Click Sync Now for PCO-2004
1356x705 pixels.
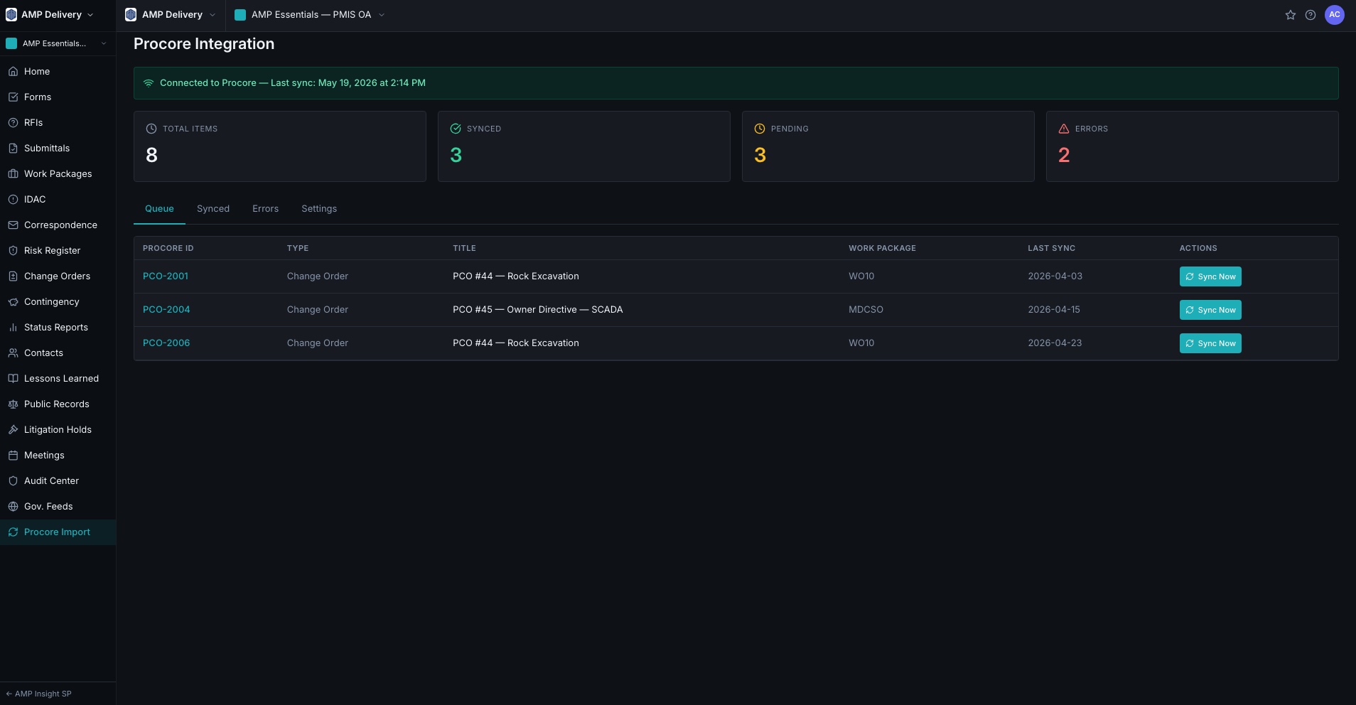pos(1210,310)
